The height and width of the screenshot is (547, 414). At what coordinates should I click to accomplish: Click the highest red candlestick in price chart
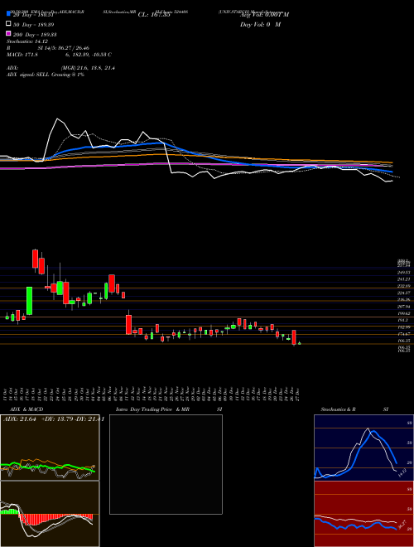[x=35, y=259]
